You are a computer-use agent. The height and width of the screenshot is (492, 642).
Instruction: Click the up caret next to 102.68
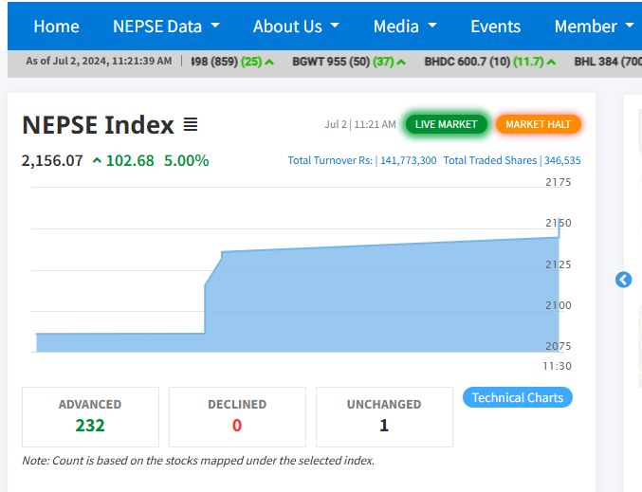97,160
